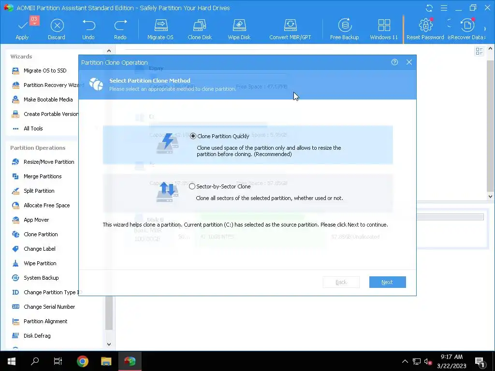Click main panel scroll down arrow
Screen dimensions: 495x371
click(x=490, y=196)
